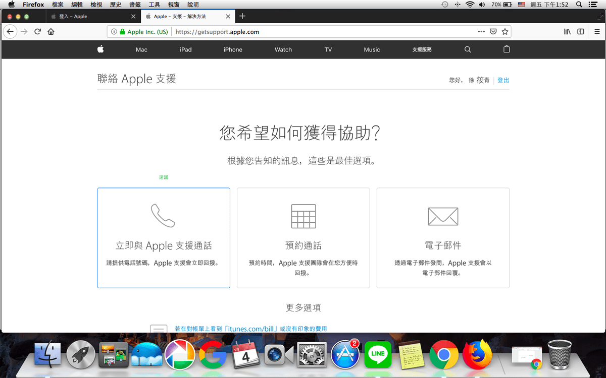Select the 電子郵件 email support card
Screen dimensions: 606x378
point(443,238)
